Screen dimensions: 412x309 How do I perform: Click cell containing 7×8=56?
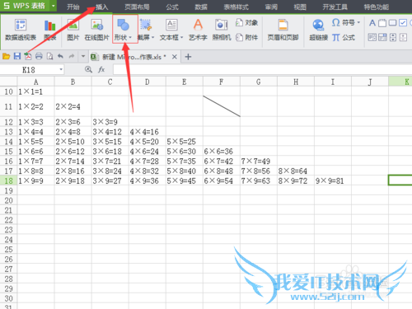[259, 171]
